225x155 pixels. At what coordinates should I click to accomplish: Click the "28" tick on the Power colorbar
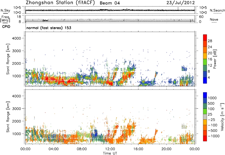[210, 41]
